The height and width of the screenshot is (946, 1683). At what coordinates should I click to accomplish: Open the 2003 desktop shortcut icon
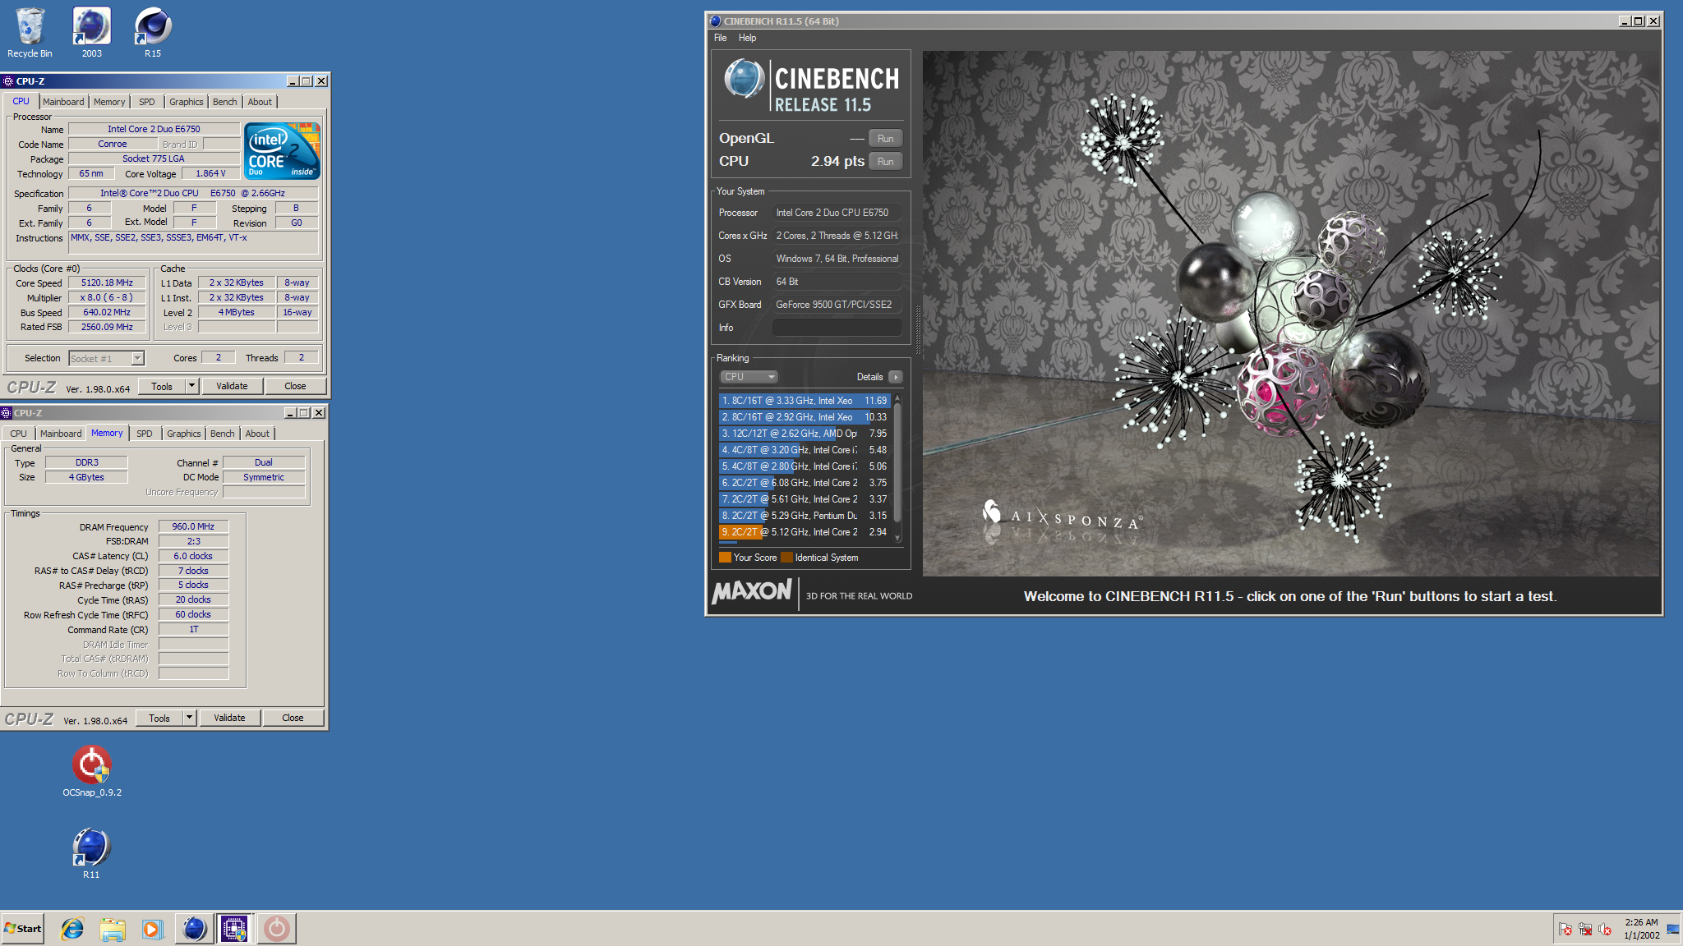click(x=91, y=33)
